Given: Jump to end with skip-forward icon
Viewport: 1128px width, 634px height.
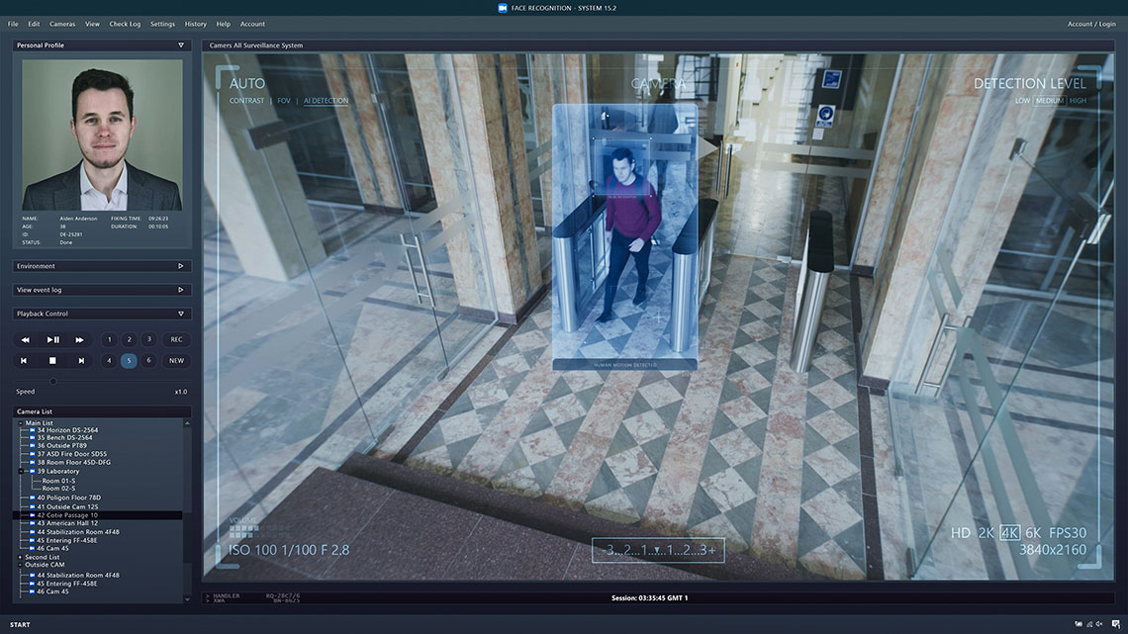Looking at the screenshot, I should point(80,360).
